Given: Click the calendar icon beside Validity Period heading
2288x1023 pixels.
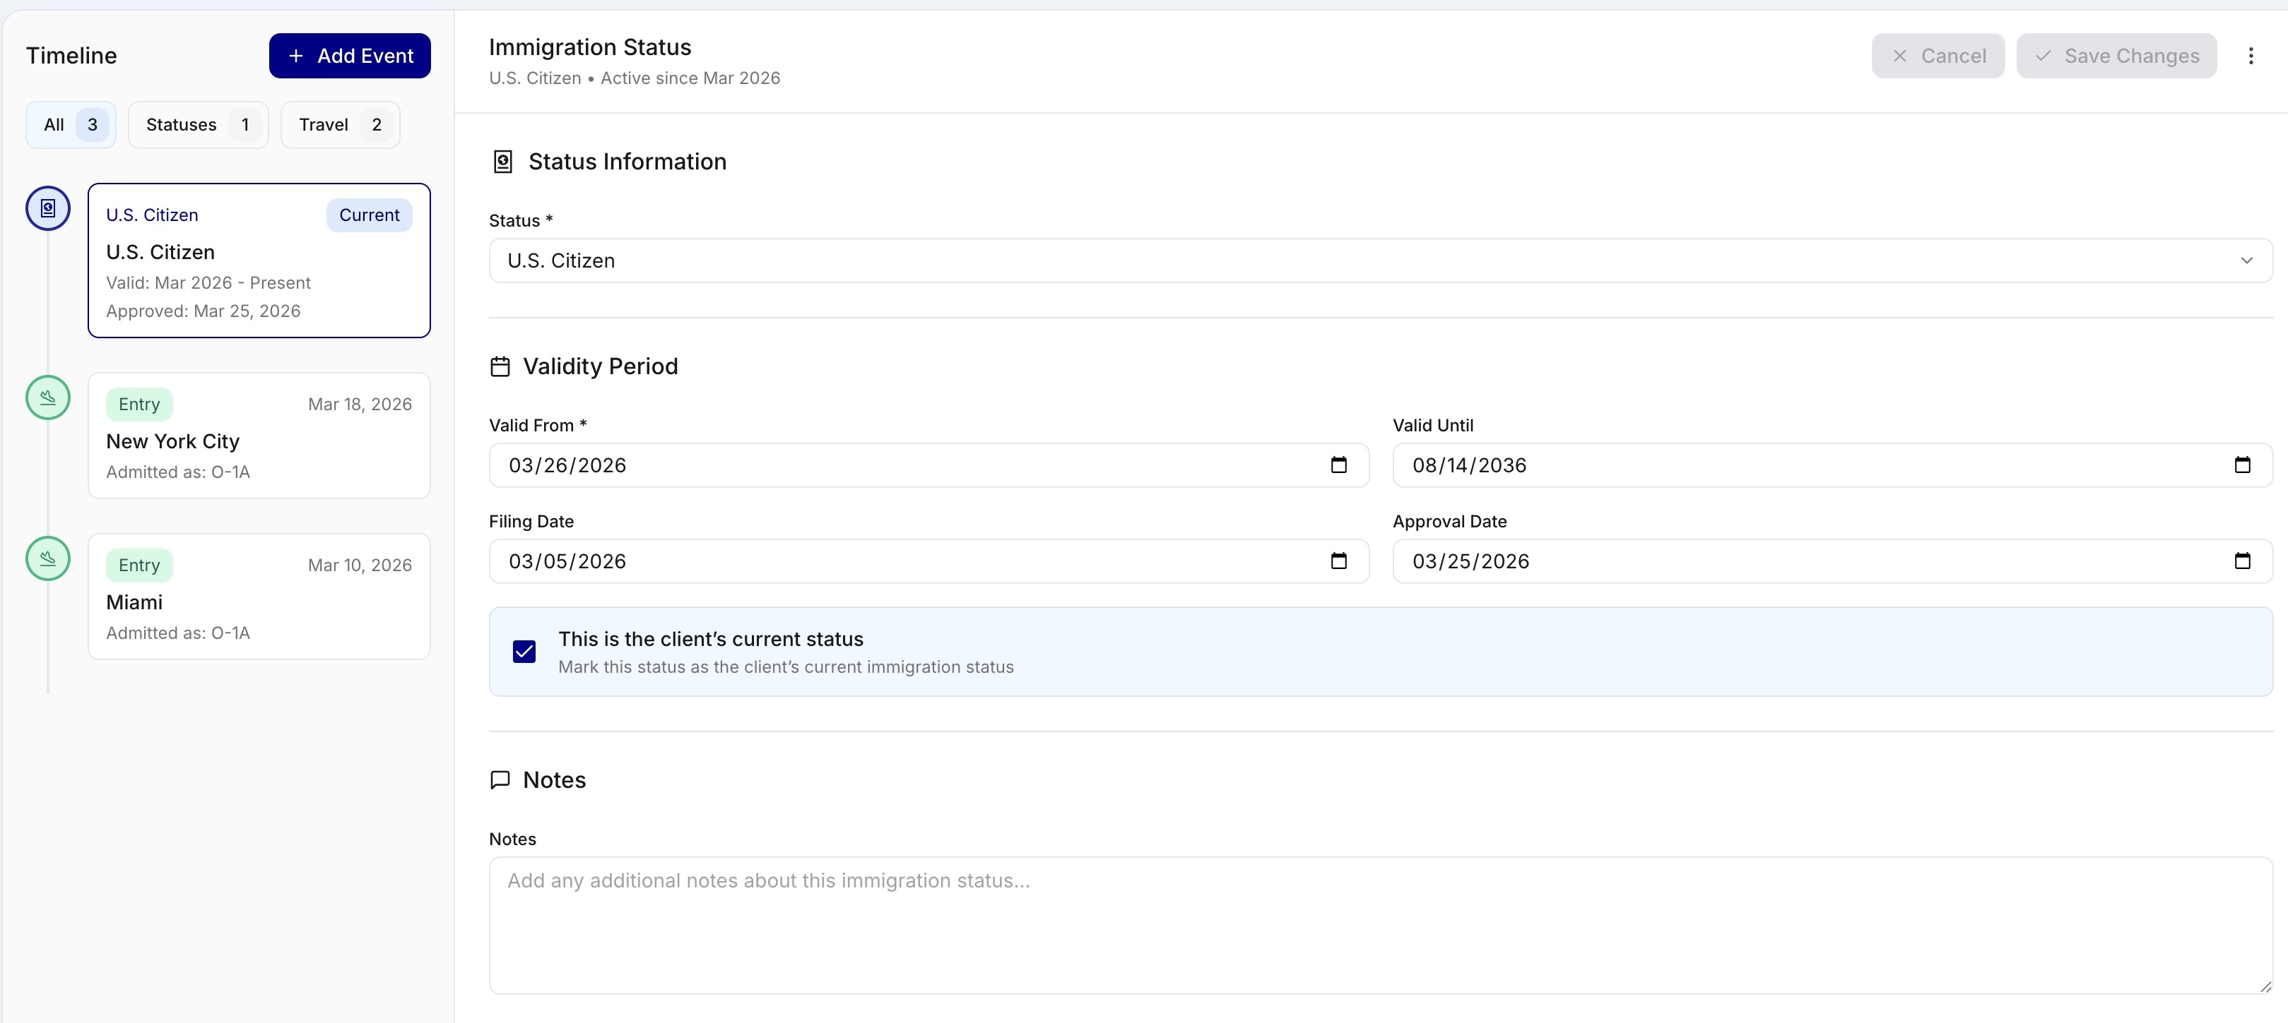Looking at the screenshot, I should 500,366.
